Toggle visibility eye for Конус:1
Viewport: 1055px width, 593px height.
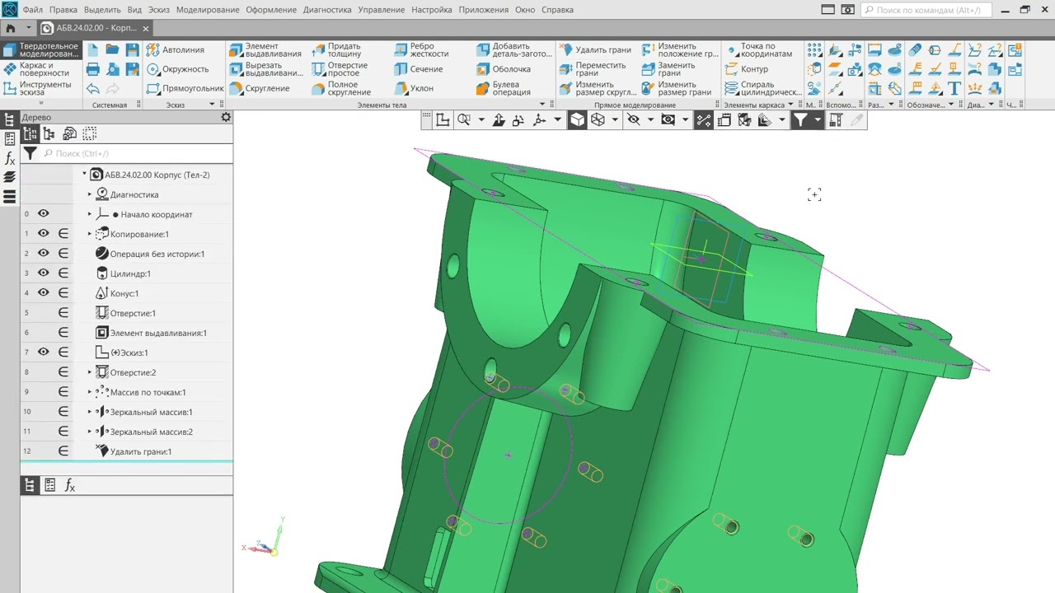click(x=44, y=293)
